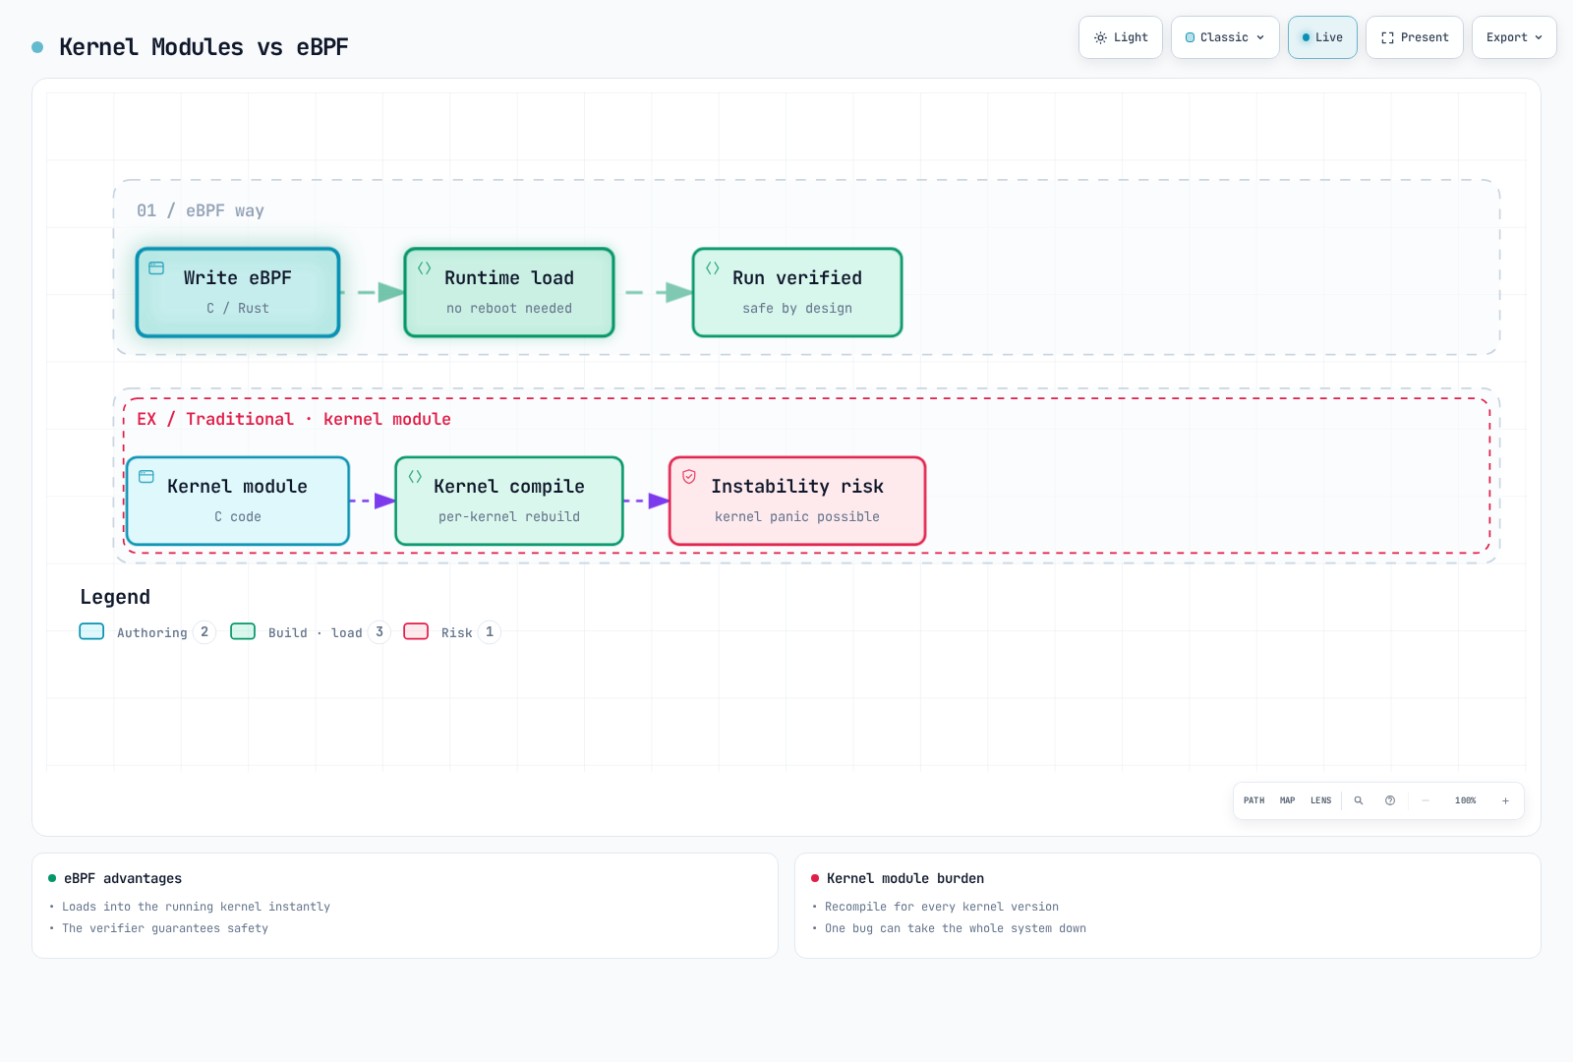Toggle the MAP view mode

click(1287, 800)
